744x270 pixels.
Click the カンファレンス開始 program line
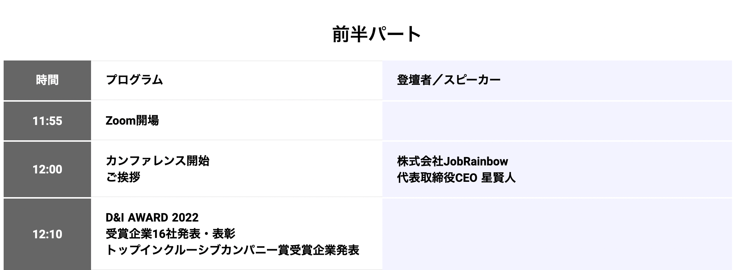click(x=157, y=161)
